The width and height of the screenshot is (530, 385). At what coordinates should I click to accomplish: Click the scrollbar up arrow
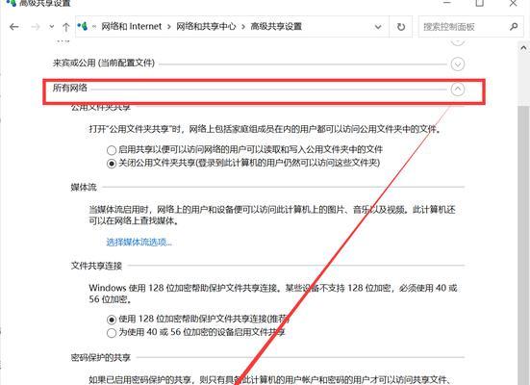coord(523,48)
